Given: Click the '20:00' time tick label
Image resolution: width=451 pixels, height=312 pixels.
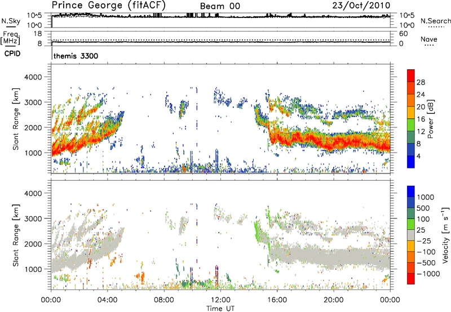Looking at the screenshot, I should 334,300.
